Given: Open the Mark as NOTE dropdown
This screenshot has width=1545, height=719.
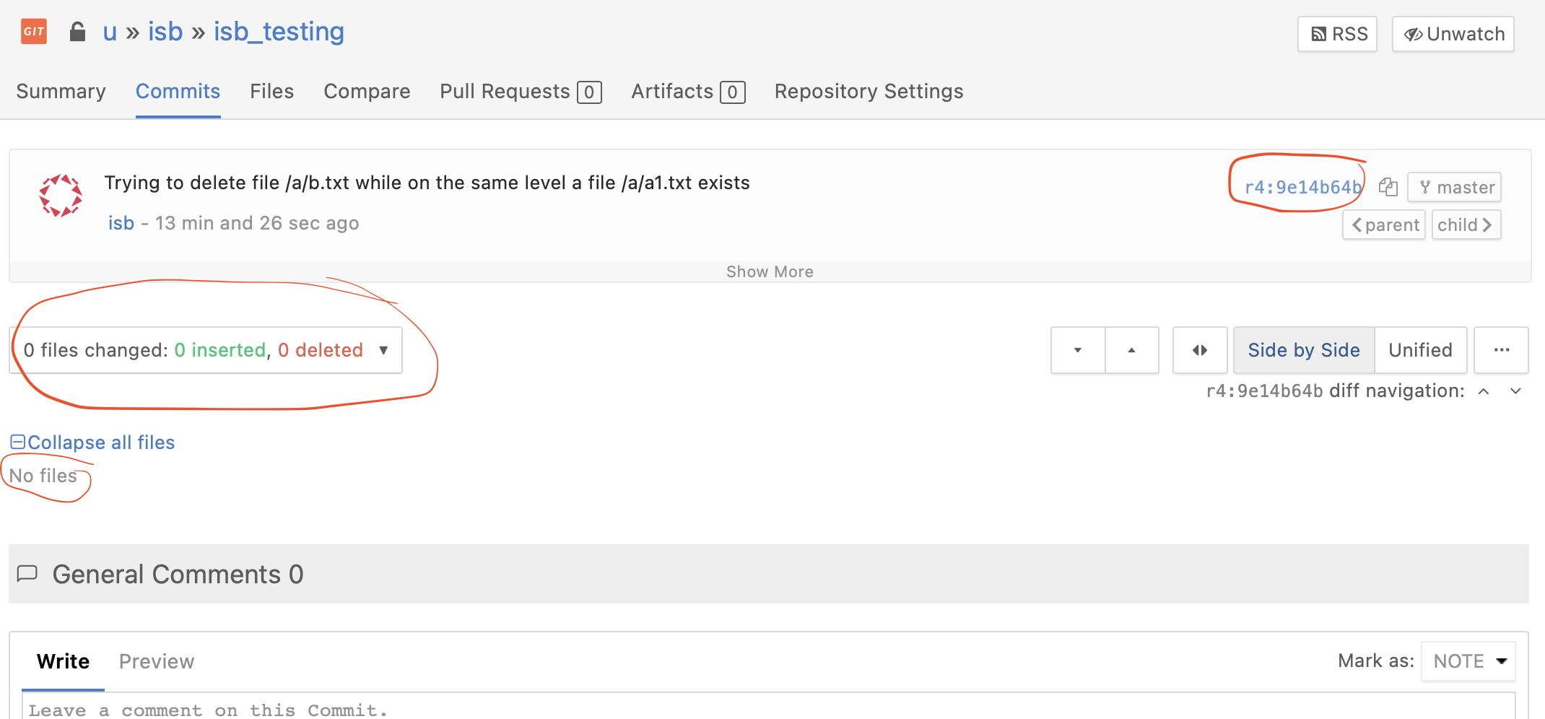Looking at the screenshot, I should point(1468,661).
